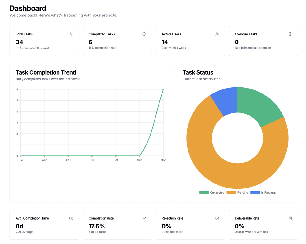
Task: Click the document icon on Deliverable Rate card
Action: [290, 218]
